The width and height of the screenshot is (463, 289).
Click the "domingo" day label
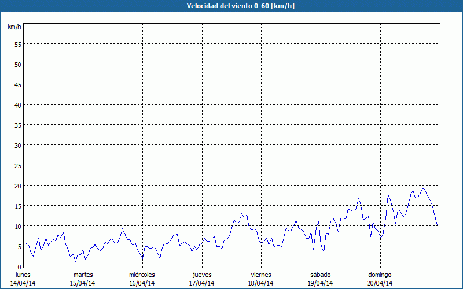pos(380,275)
